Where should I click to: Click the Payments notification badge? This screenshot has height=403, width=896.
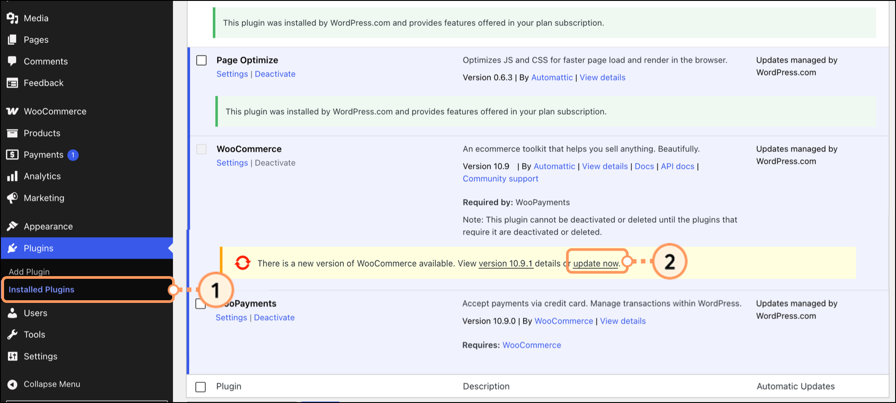coord(73,155)
